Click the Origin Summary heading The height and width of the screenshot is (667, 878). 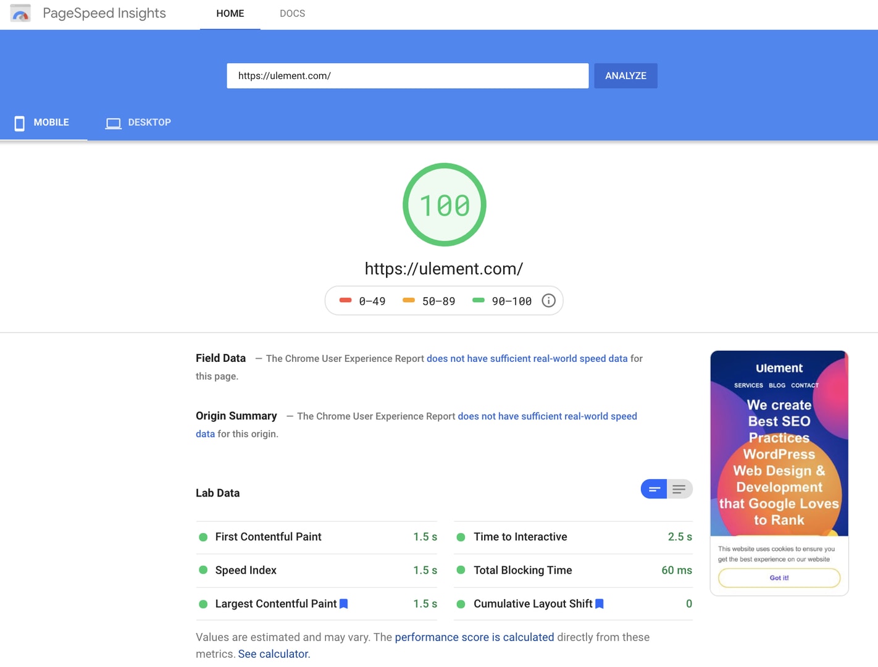pos(236,416)
